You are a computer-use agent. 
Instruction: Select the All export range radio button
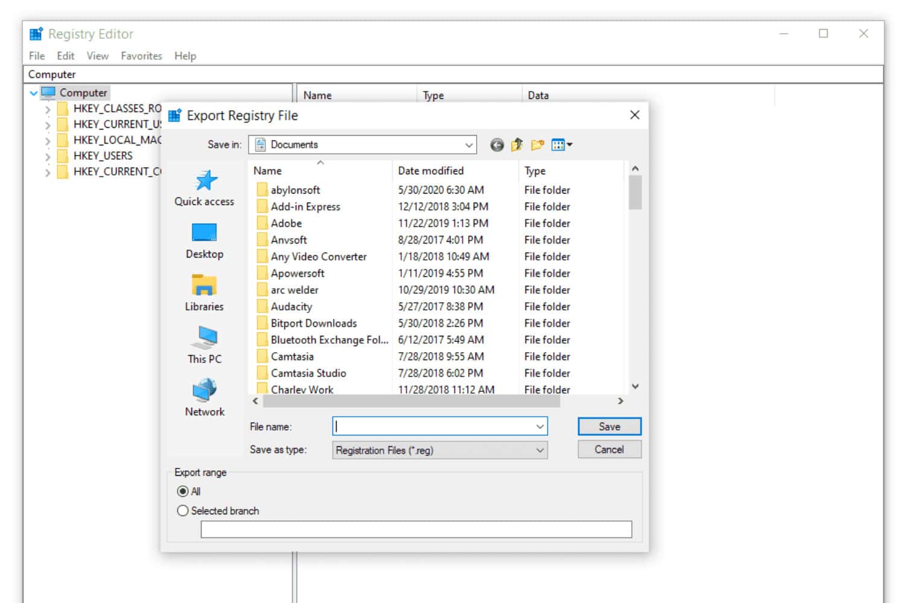click(x=183, y=491)
